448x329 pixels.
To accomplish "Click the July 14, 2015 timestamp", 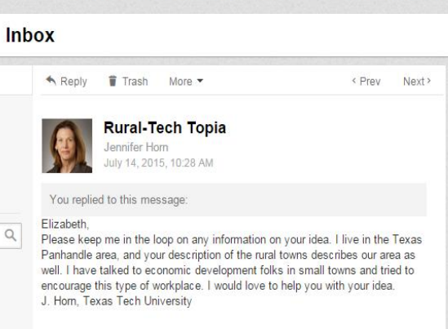I will click(158, 163).
